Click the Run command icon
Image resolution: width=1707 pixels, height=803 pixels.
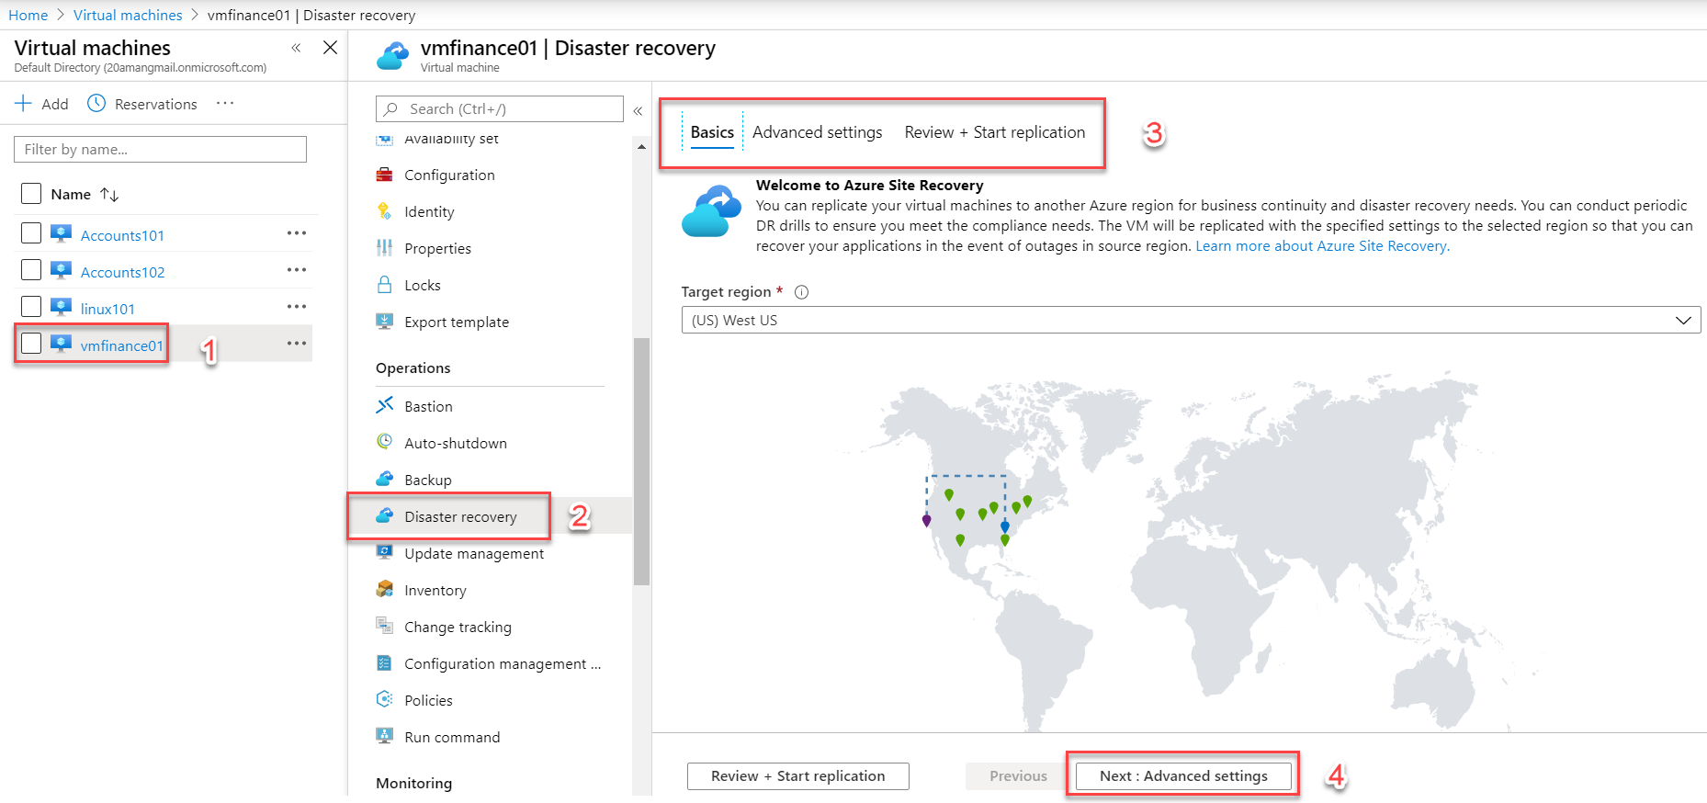385,736
